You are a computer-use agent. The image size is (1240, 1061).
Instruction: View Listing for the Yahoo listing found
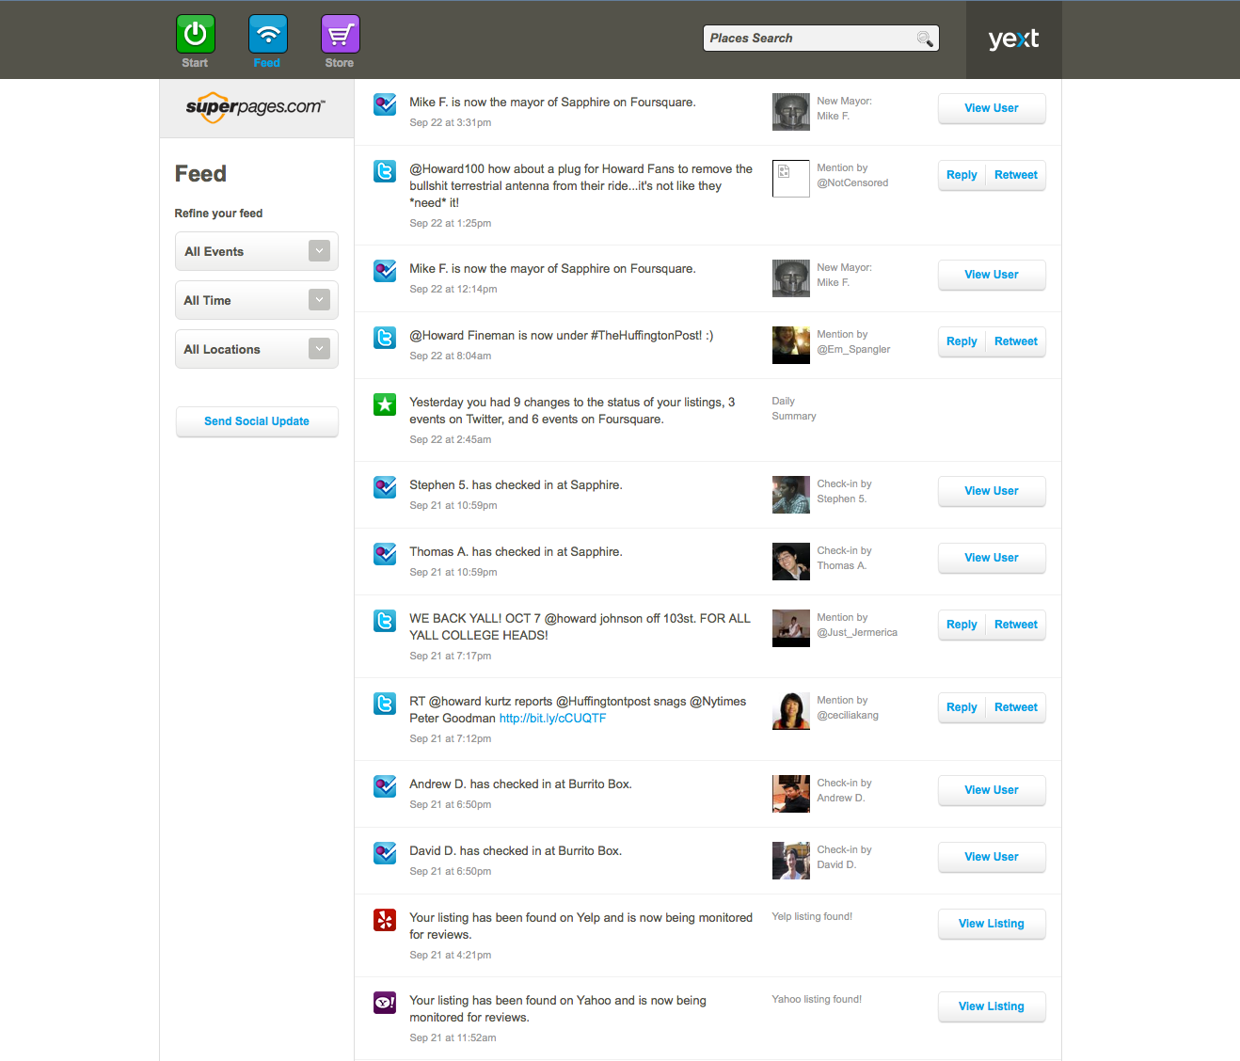click(x=992, y=1006)
